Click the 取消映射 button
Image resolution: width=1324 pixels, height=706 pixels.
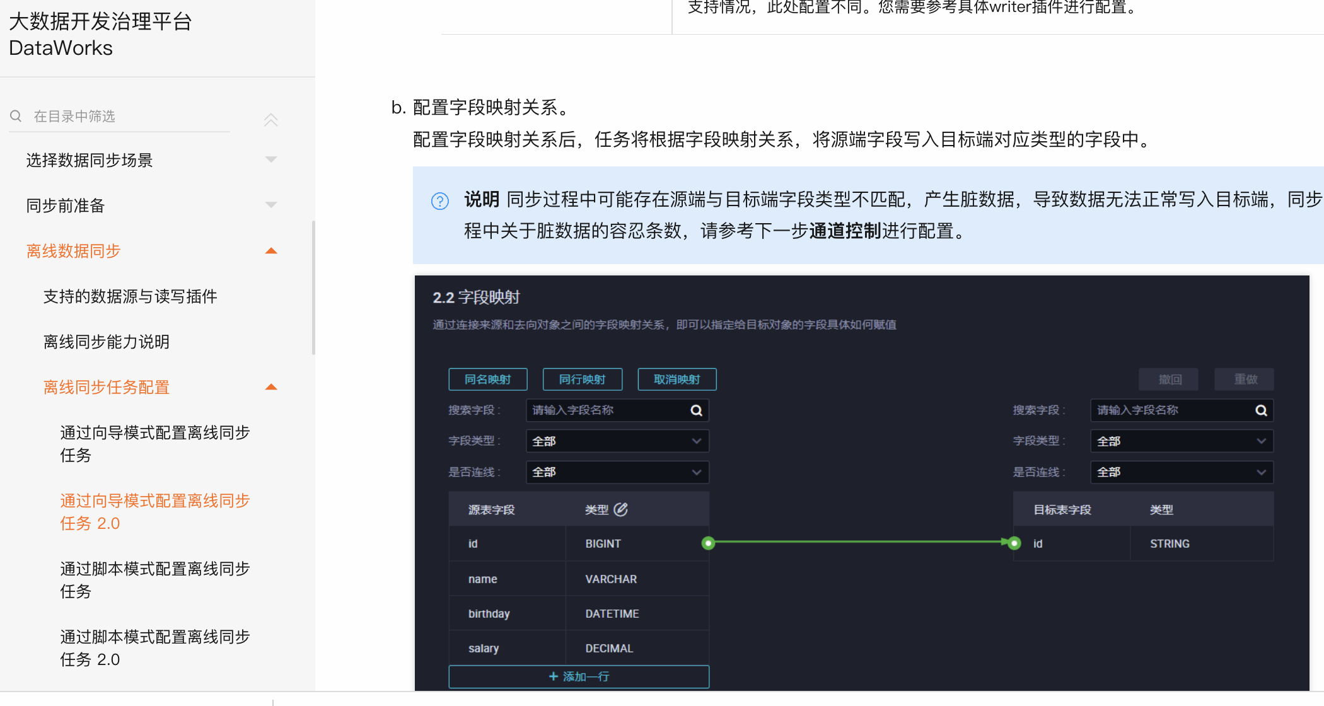click(x=677, y=379)
